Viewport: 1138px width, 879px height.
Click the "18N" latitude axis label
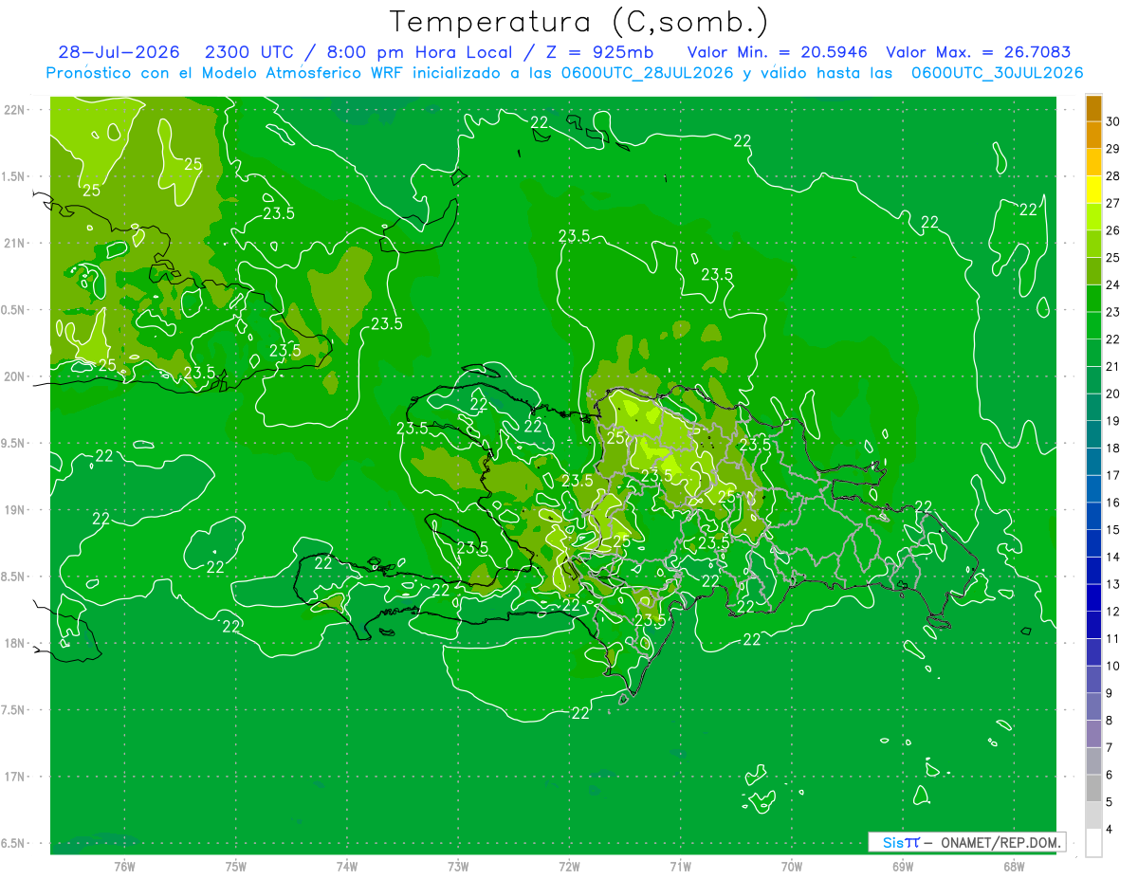15,643
